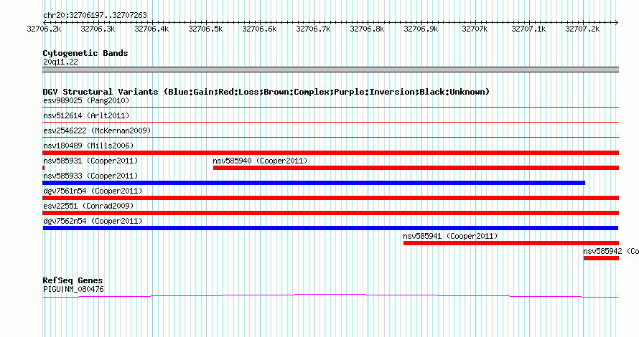639x337 pixels.
Task: Click the short red stub under nsv585931
Action: point(44,168)
